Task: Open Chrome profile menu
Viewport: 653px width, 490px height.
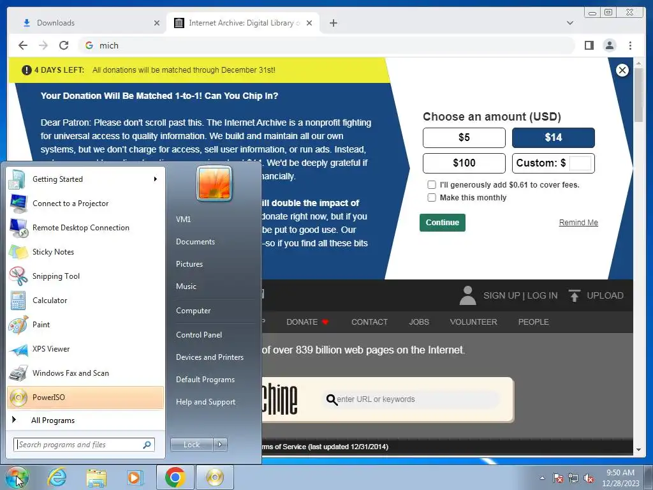Action: click(610, 45)
